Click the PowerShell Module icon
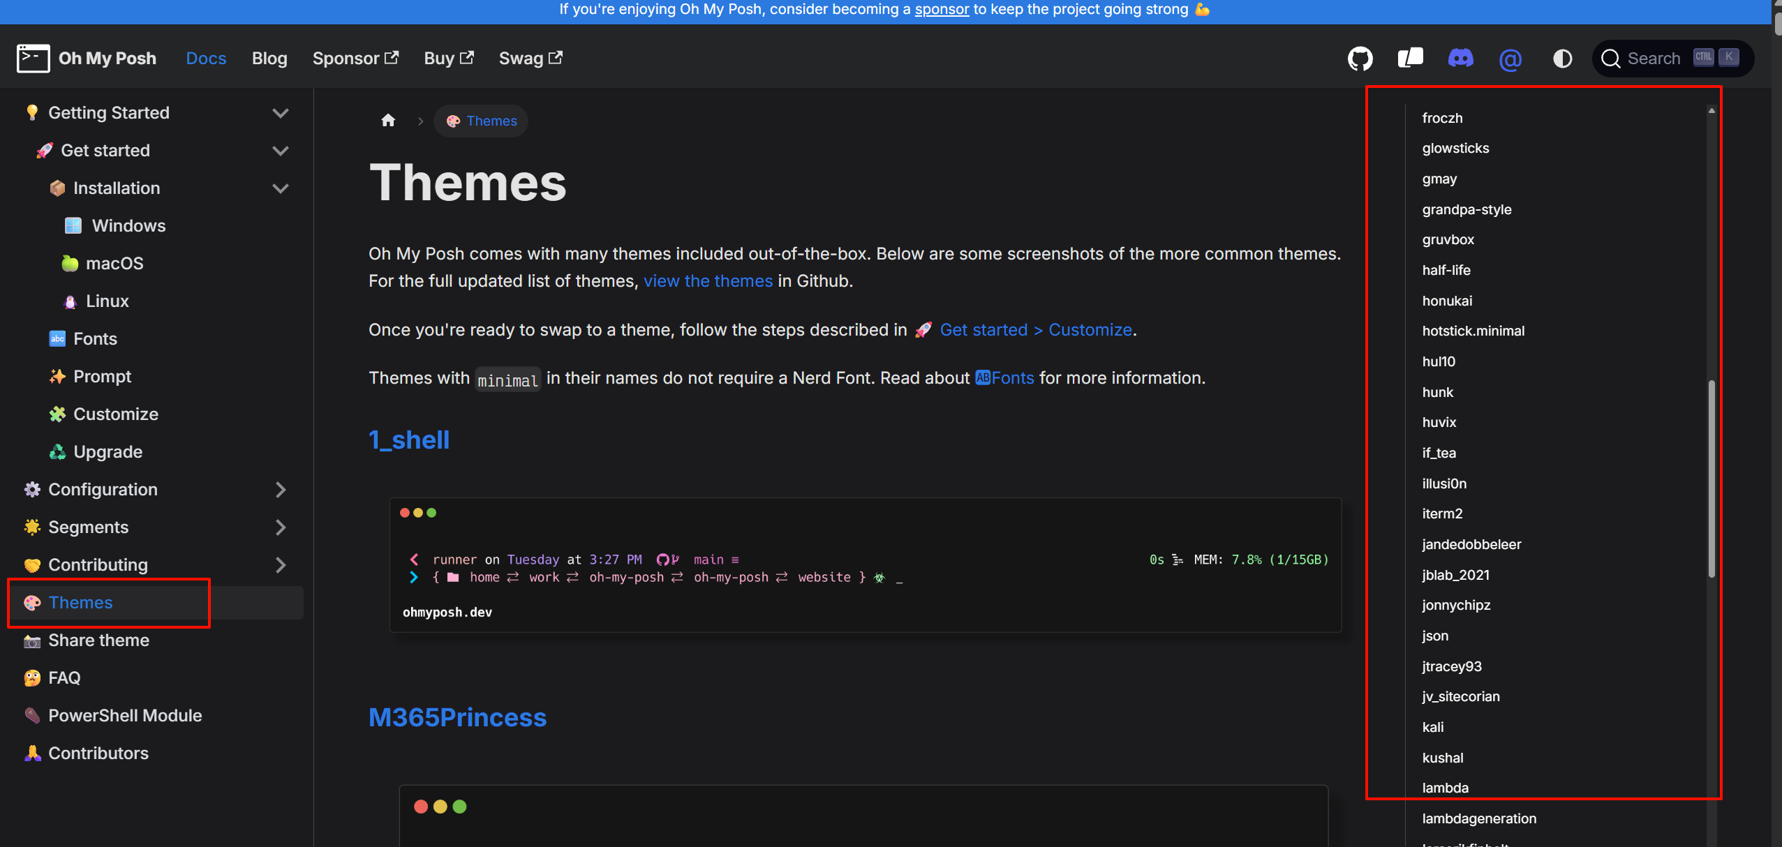 [x=32, y=715]
